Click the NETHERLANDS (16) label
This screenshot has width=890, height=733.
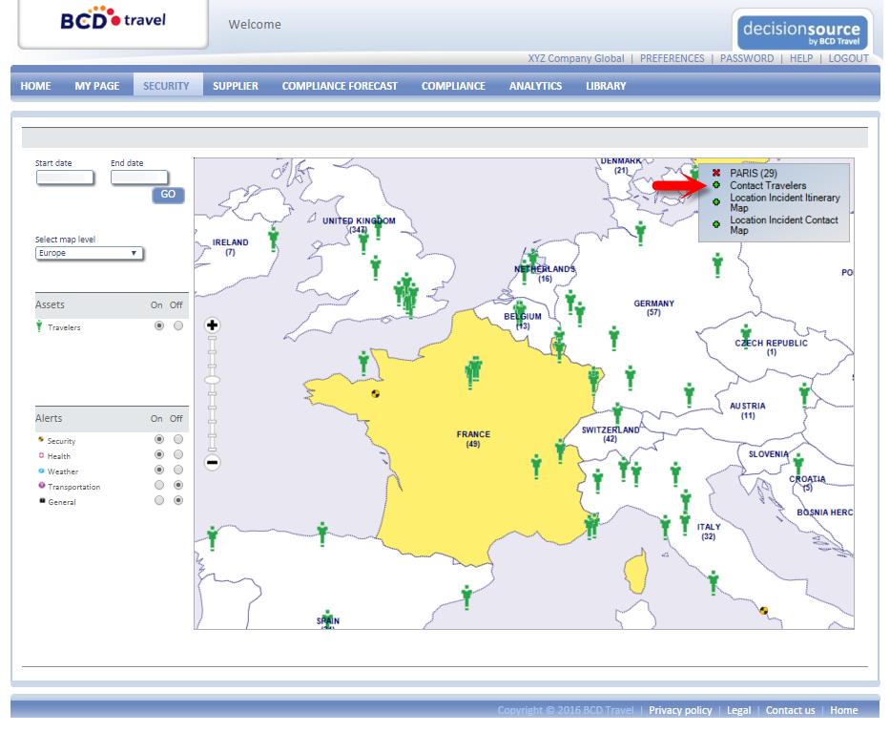point(545,274)
